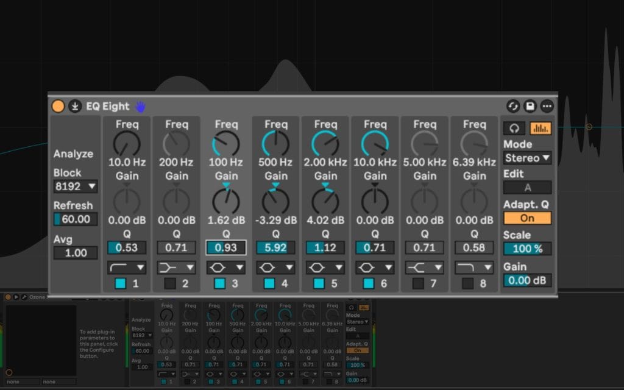Open the three-dots device options menu
Viewport: 624px width, 390px height.
(x=547, y=106)
